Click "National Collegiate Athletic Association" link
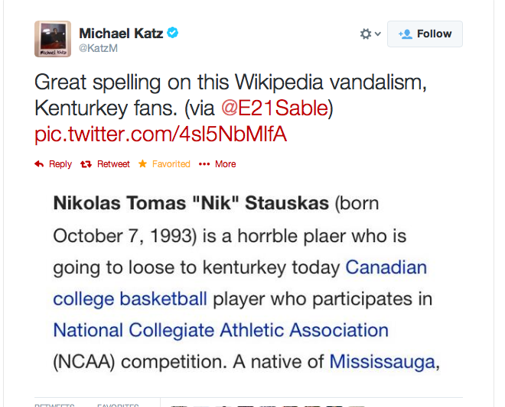The height and width of the screenshot is (407, 505). coord(220,331)
